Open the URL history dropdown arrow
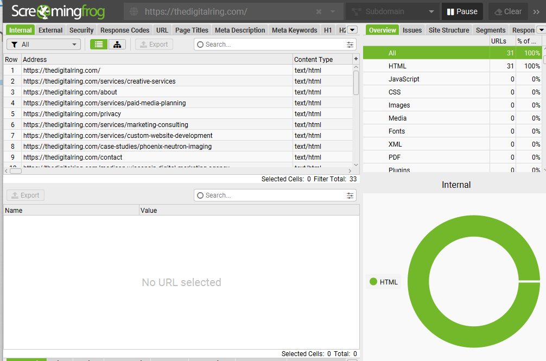 333,12
